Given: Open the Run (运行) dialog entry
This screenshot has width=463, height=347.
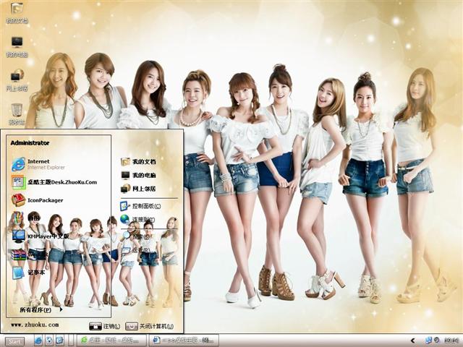Looking at the screenshot, I should pyautogui.click(x=137, y=251).
